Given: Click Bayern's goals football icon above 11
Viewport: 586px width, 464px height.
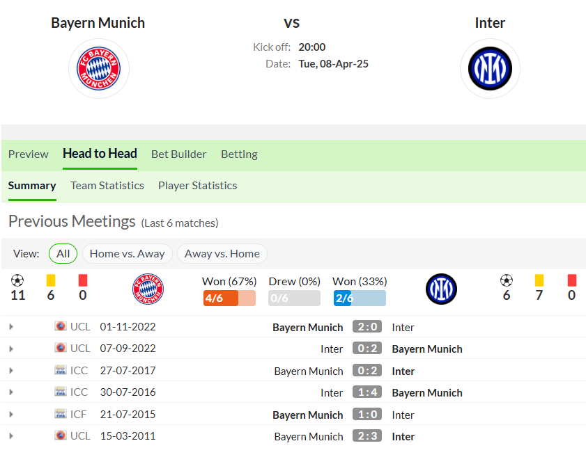Looking at the screenshot, I should pos(17,280).
